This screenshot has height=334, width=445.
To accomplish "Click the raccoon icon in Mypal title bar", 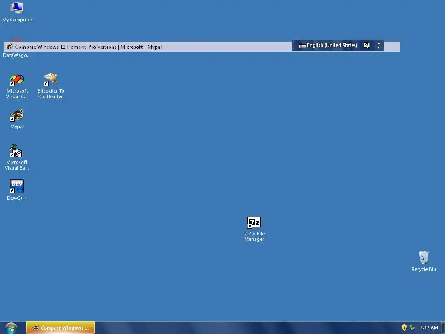I will (x=9, y=47).
